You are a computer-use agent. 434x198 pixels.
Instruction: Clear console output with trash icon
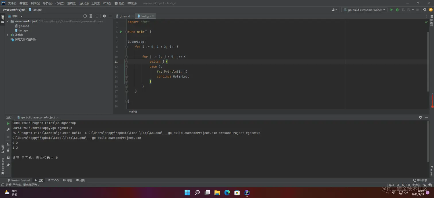pyautogui.click(x=8, y=150)
